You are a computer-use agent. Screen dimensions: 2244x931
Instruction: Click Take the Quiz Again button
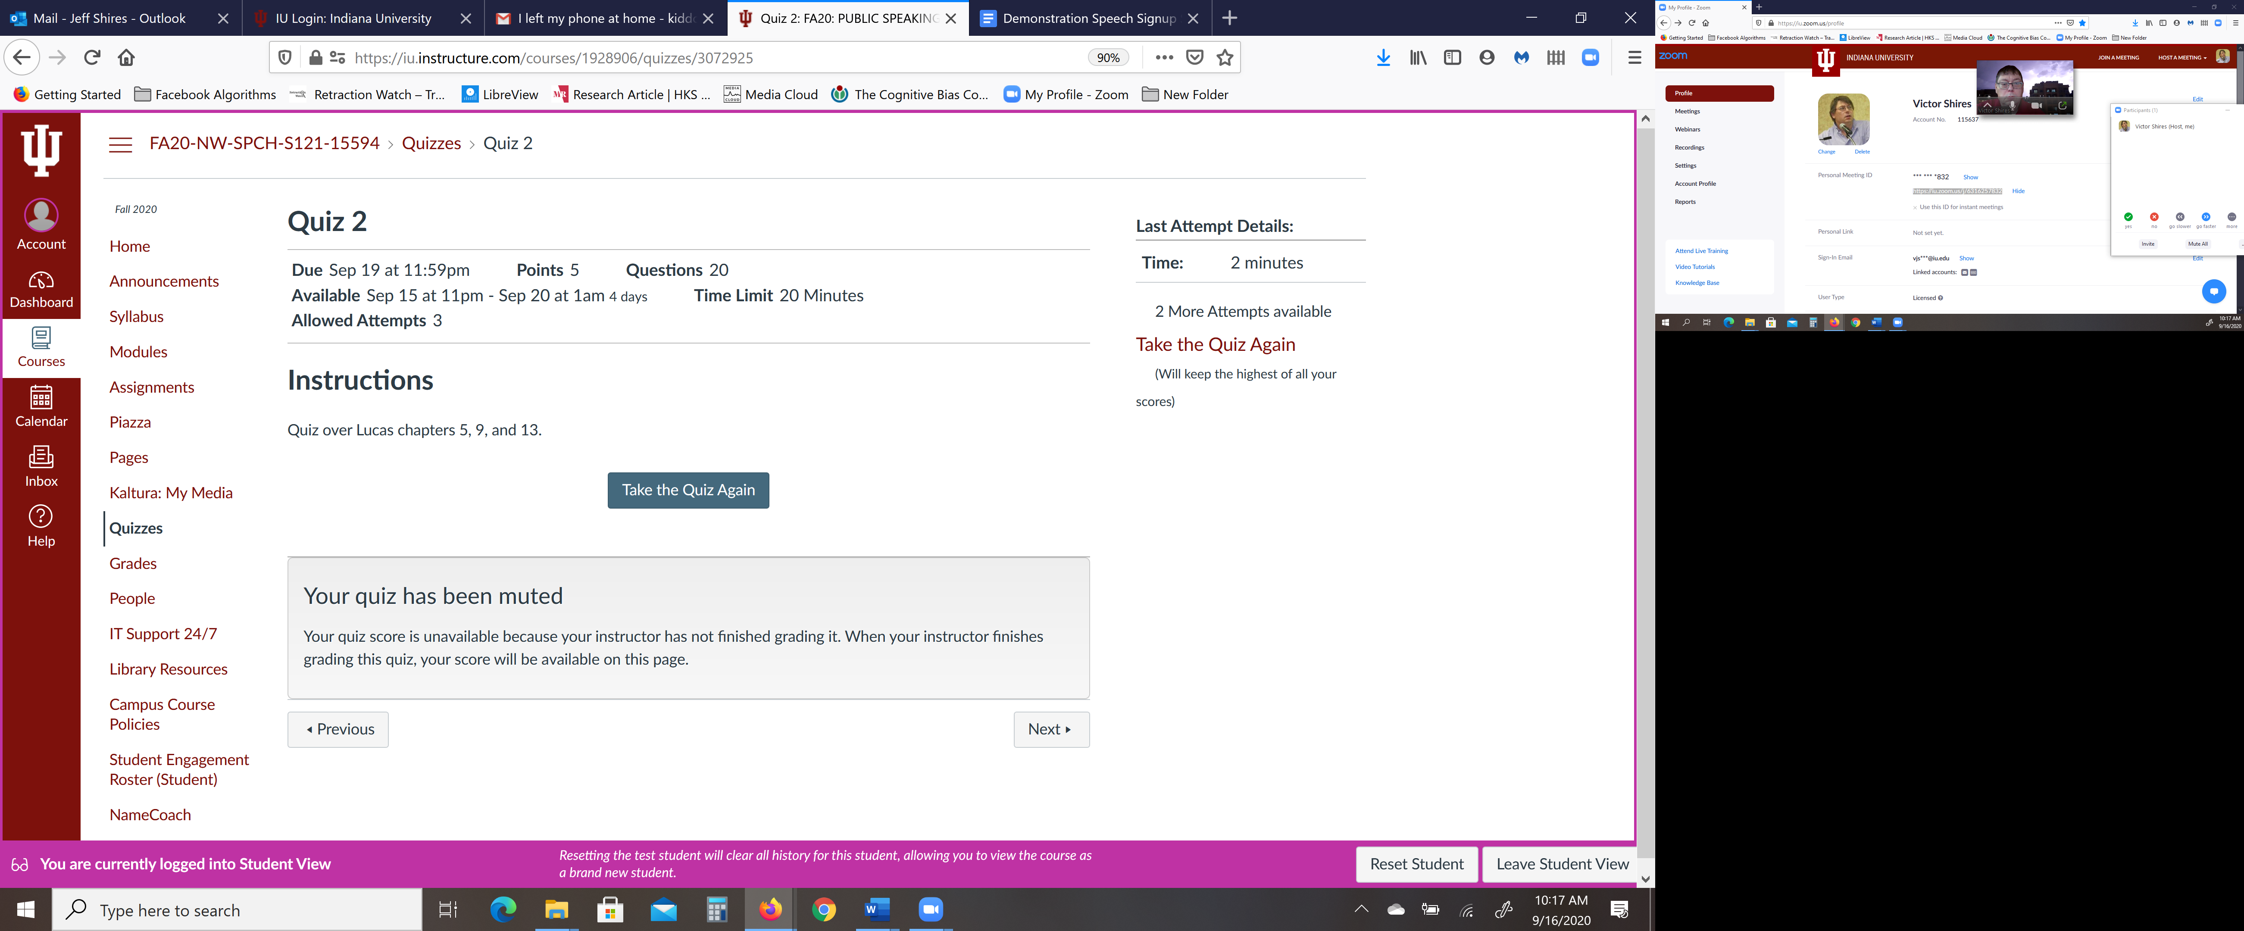coord(688,489)
